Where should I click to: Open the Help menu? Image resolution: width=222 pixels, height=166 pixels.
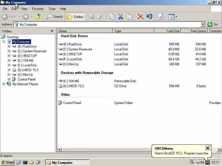[63, 9]
